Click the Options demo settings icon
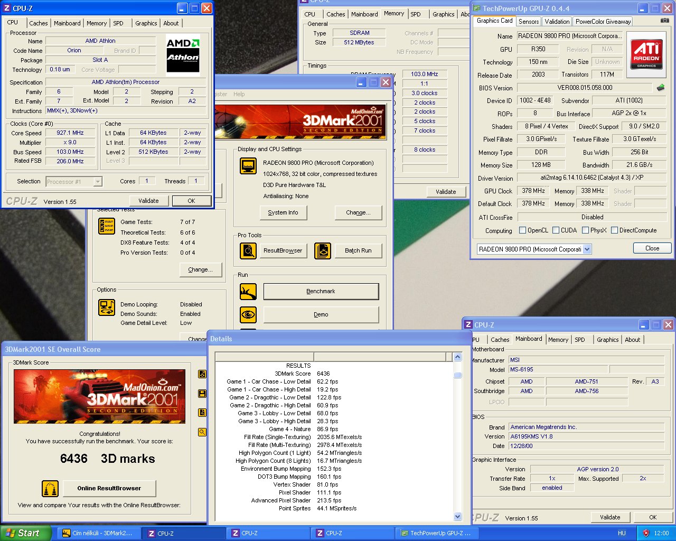 [x=107, y=307]
